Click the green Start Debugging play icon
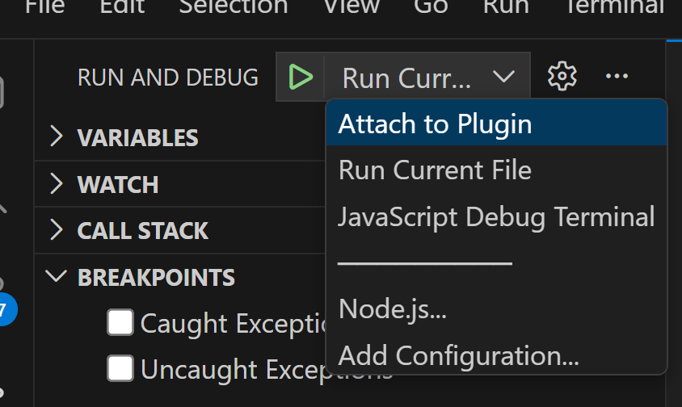This screenshot has width=682, height=407. (301, 78)
